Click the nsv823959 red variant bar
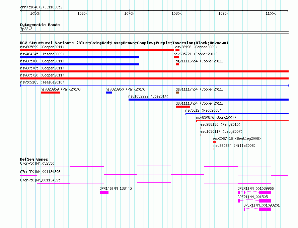 tap(50, 93)
